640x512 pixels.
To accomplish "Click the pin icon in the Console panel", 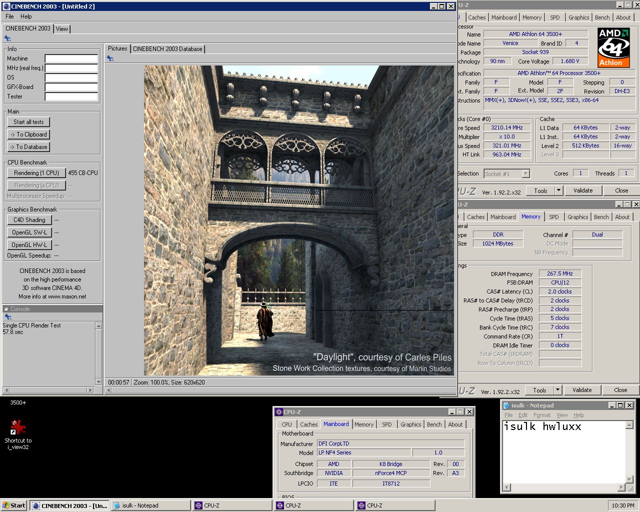I will [x=7, y=317].
